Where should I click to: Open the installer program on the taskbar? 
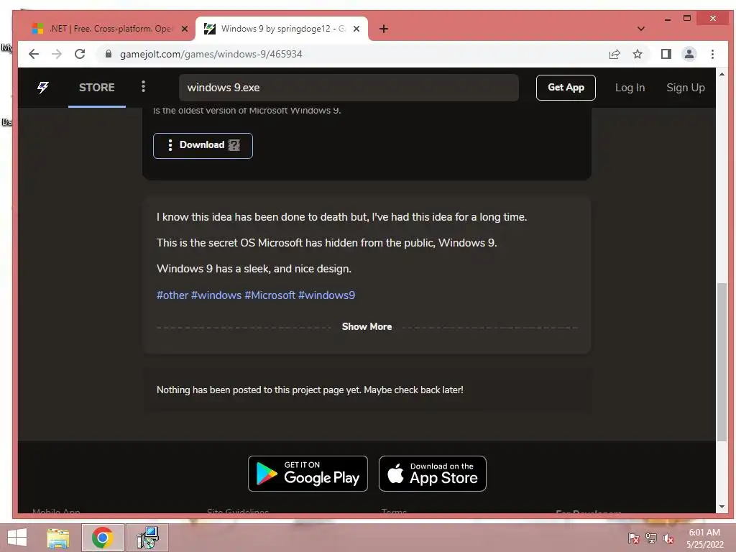point(147,538)
